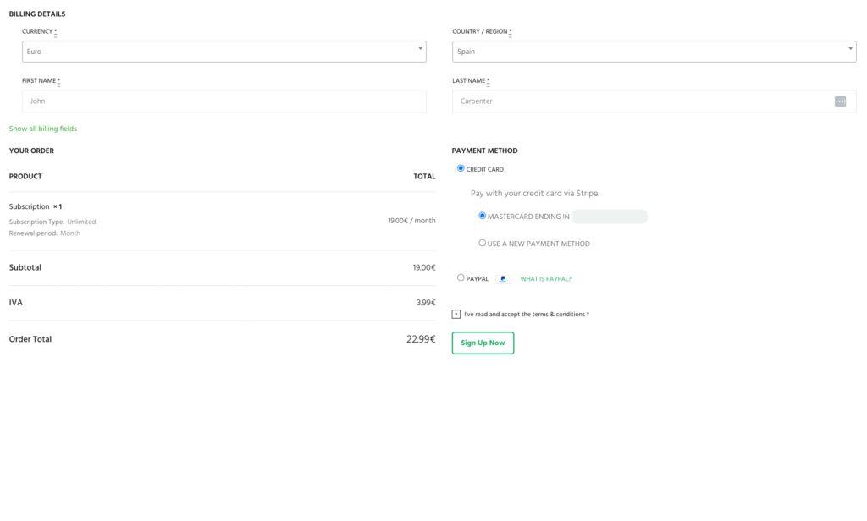Select PayPal as payment method
This screenshot has height=521, width=867.
[461, 277]
